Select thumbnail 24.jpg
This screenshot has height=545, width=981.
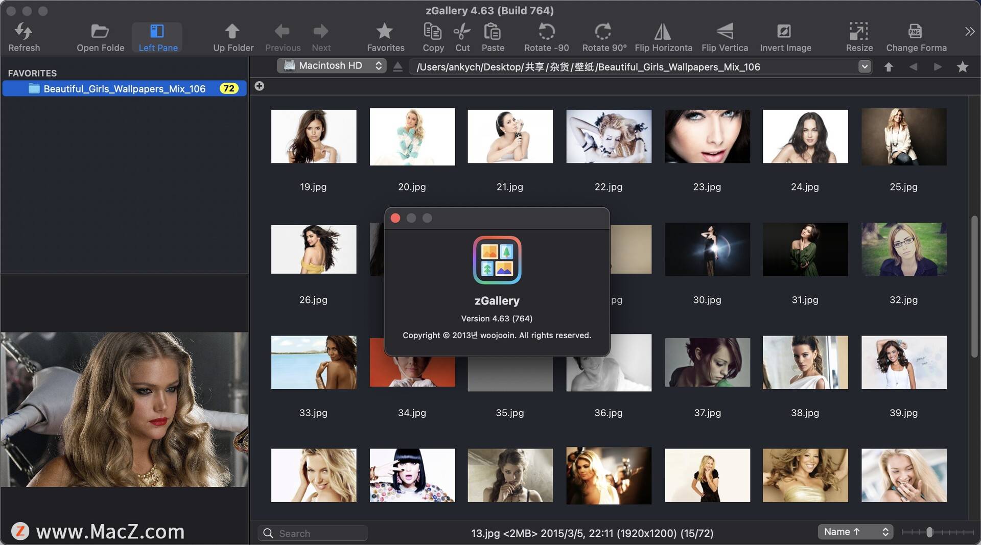[806, 136]
